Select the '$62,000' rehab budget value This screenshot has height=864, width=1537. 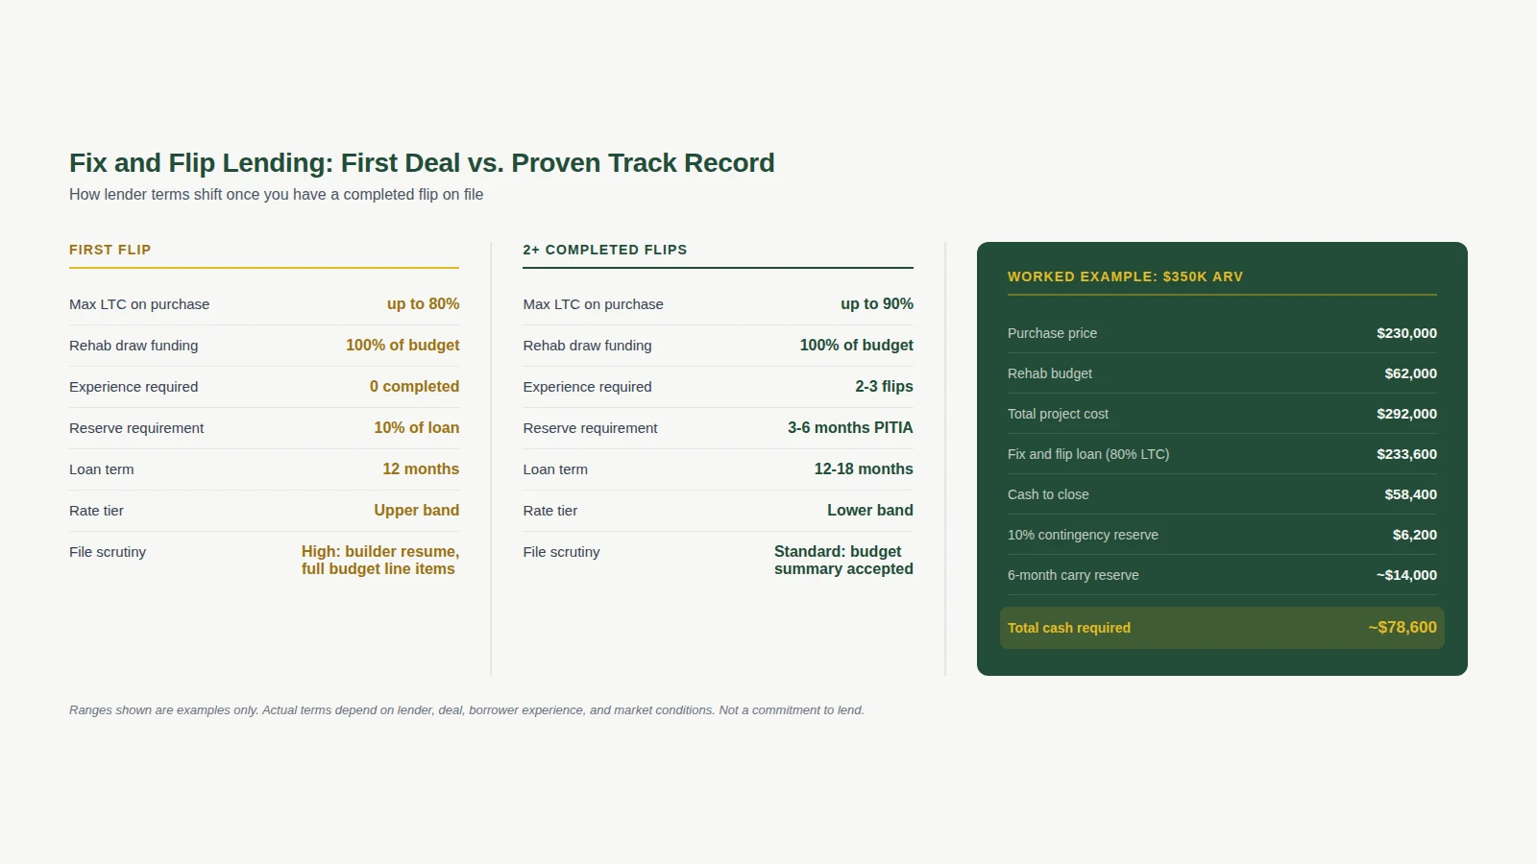point(1410,373)
